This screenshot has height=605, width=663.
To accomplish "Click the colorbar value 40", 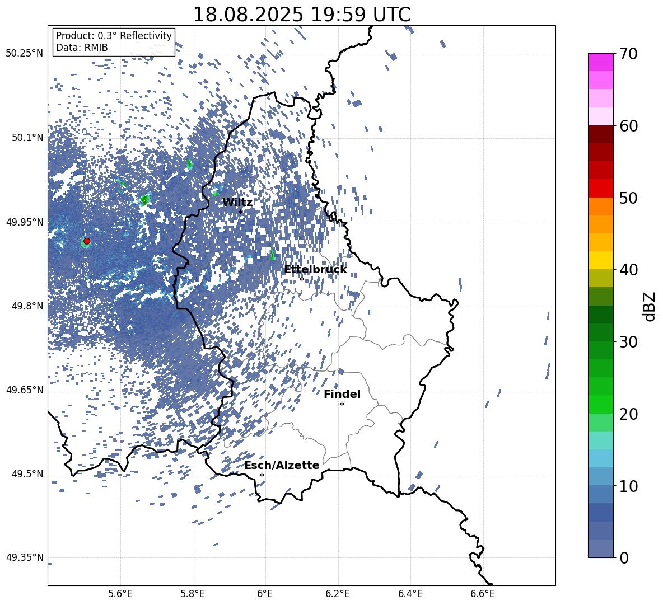I will [x=628, y=270].
